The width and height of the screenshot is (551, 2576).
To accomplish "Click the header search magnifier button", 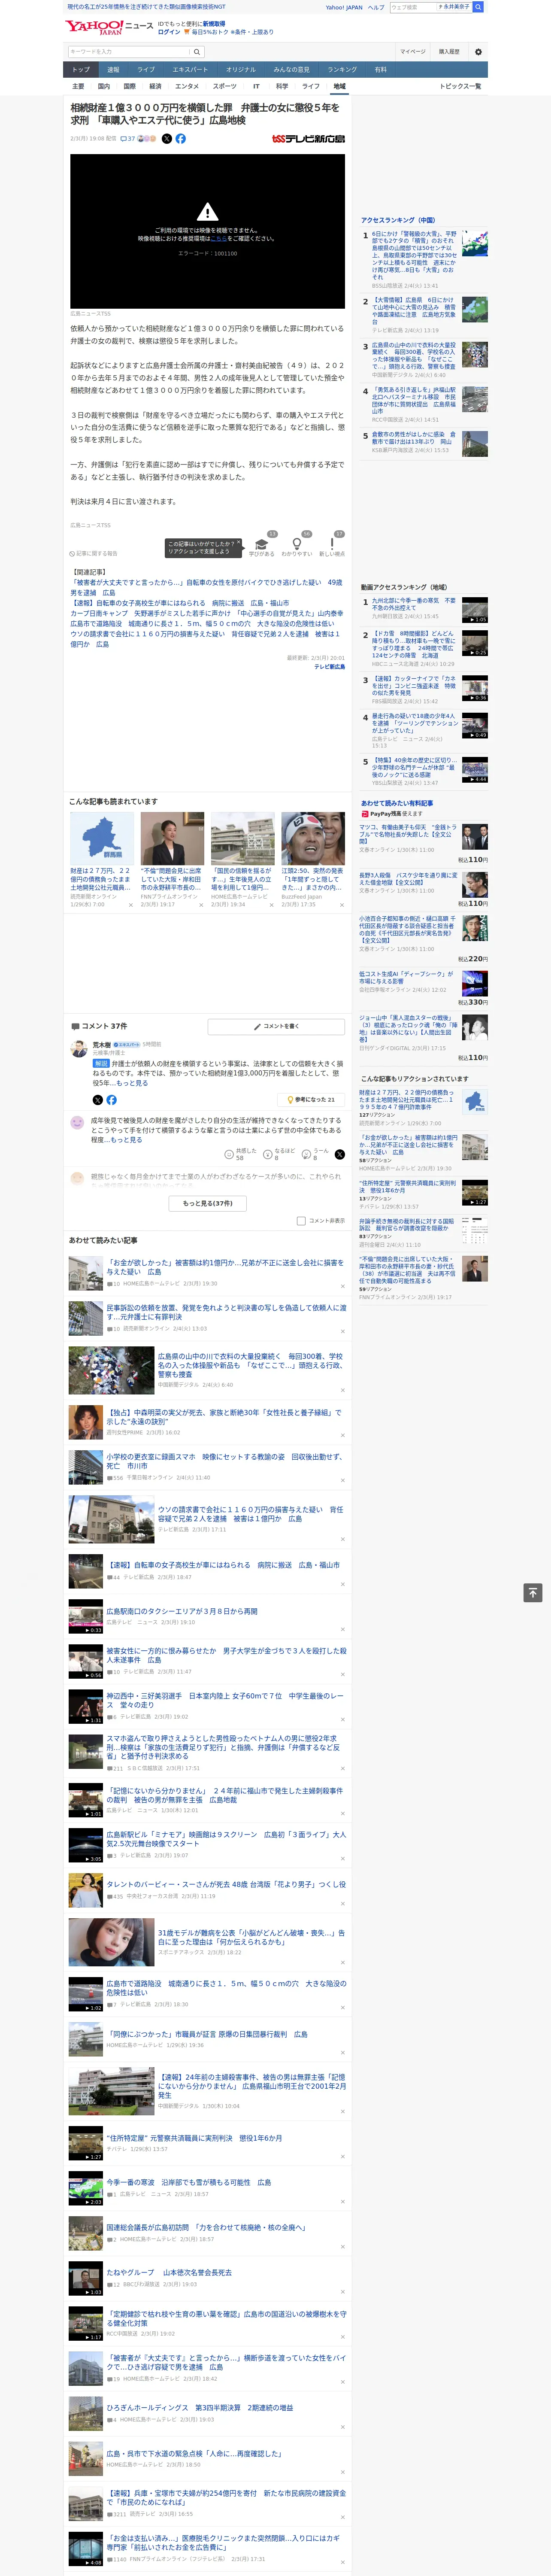I will tap(478, 7).
